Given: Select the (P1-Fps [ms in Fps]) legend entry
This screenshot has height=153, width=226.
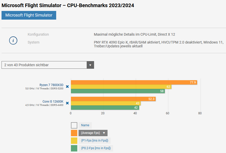Looking at the screenshot, I should [x=95, y=141].
